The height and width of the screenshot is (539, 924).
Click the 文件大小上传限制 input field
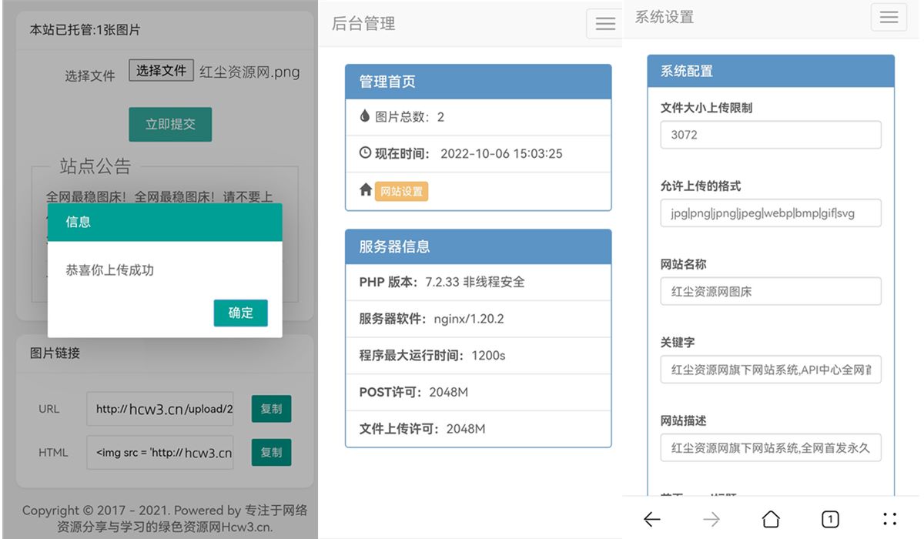770,135
